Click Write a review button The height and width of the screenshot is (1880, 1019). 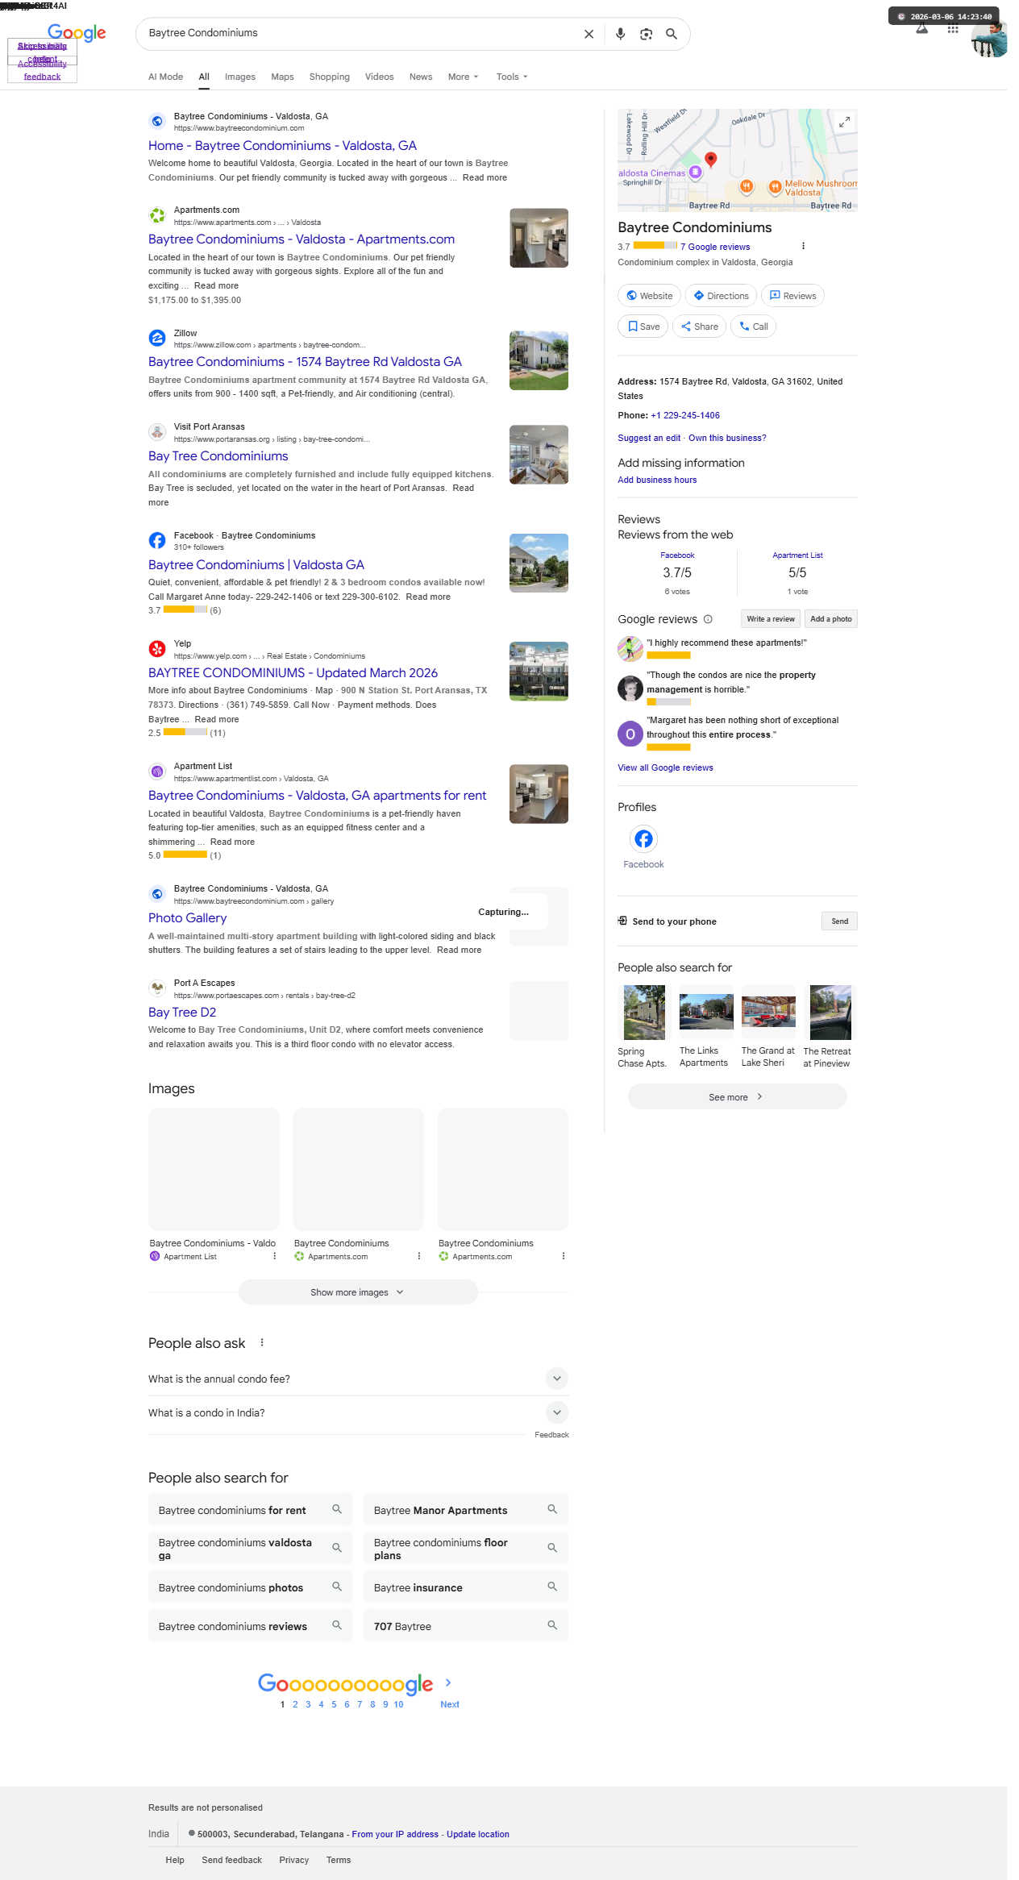click(771, 619)
